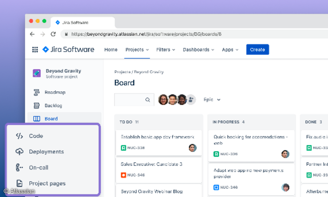The width and height of the screenshot is (328, 197).
Task: Click the orange issue icon on Sales Executive card
Action: click(x=123, y=175)
